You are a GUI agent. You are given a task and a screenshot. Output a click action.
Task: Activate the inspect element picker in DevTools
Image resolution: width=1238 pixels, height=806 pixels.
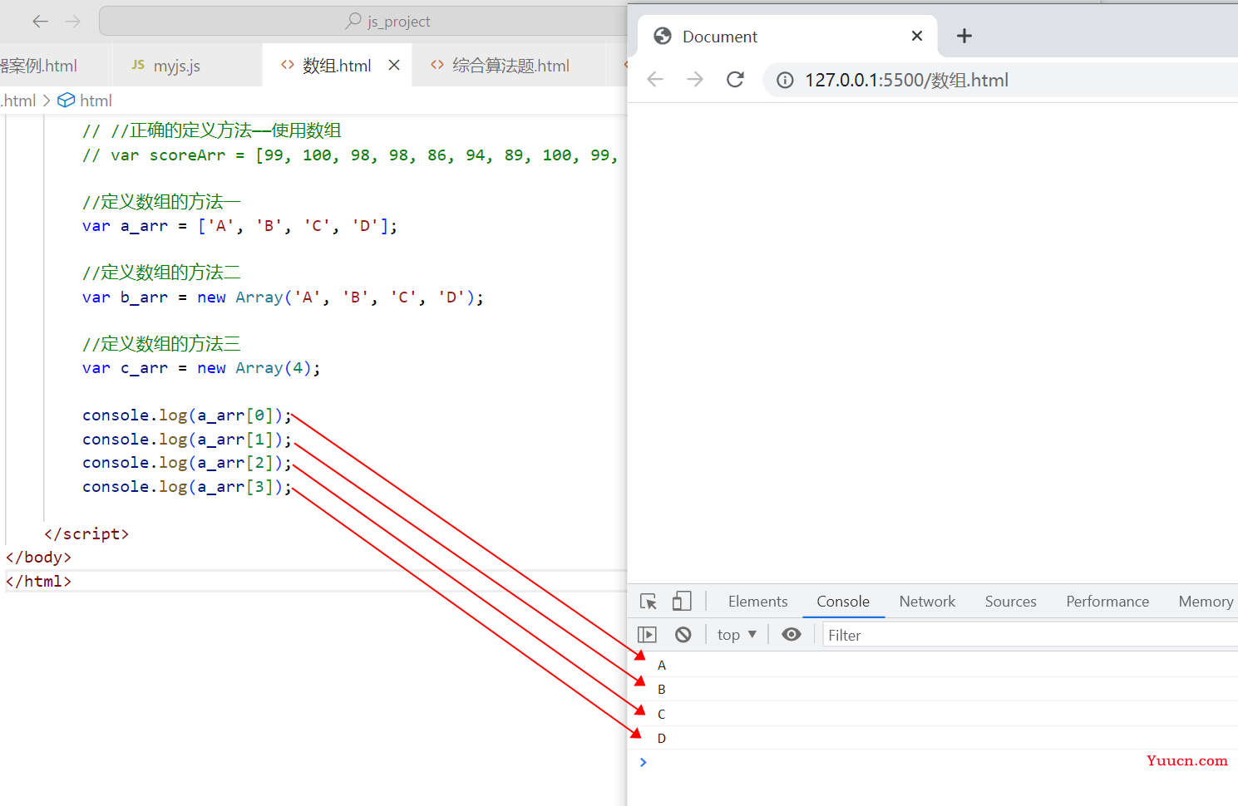[649, 602]
